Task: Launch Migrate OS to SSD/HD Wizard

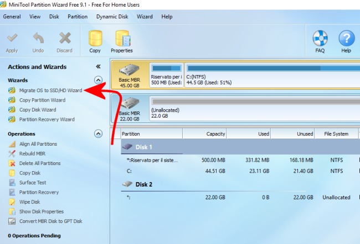Action: (50, 91)
